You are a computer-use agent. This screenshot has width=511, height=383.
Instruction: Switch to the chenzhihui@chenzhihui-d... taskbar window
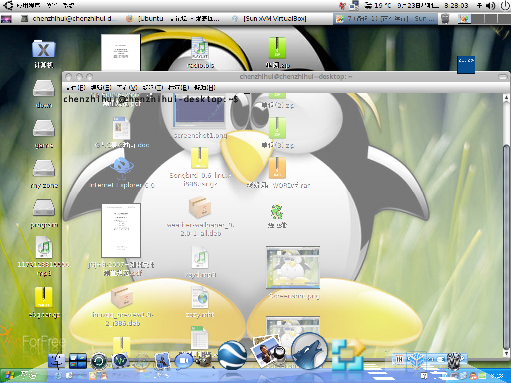click(69, 19)
